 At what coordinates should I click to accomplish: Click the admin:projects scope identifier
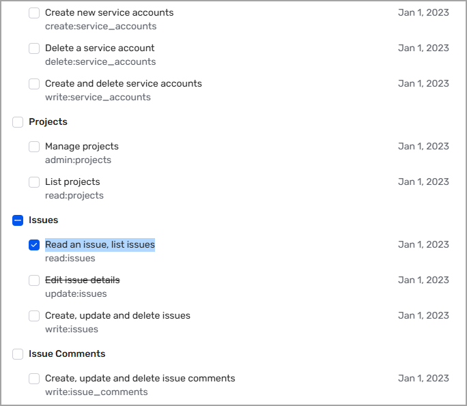pyautogui.click(x=78, y=160)
